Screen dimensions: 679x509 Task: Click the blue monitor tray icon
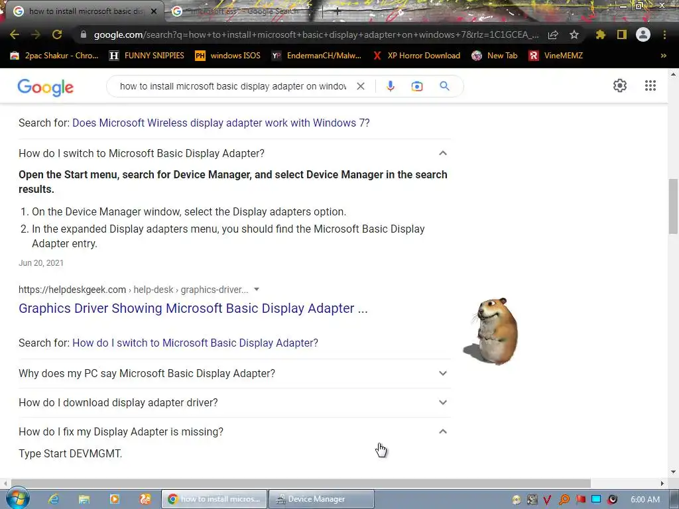[x=596, y=500]
